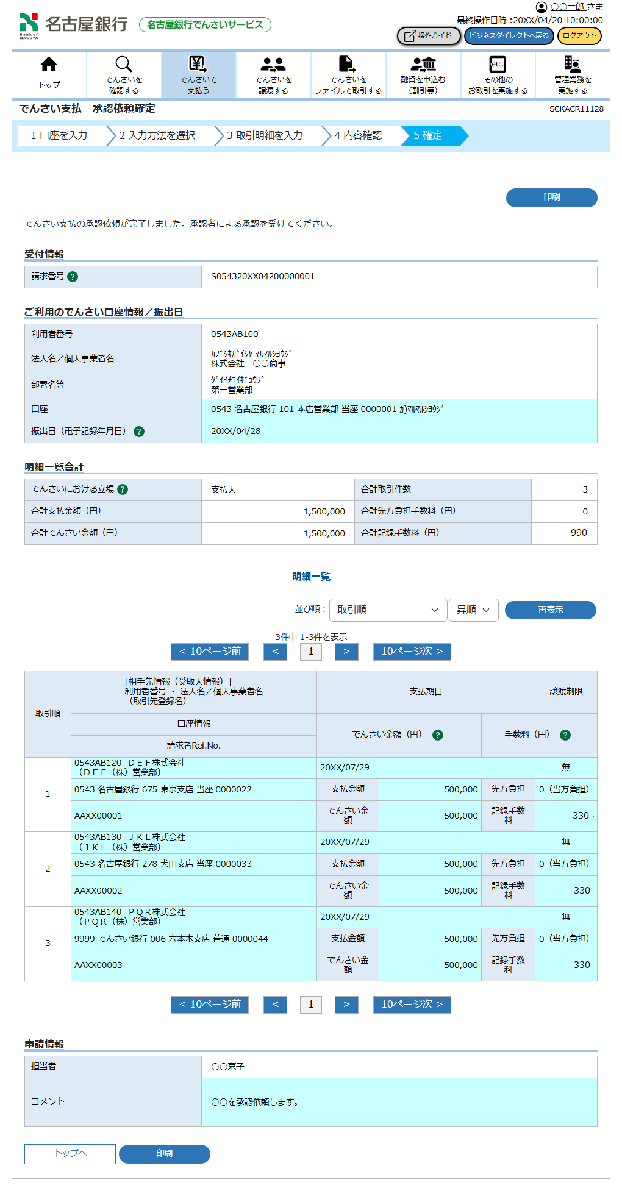Select the でんさいで支払う menu tab

pos(198,74)
